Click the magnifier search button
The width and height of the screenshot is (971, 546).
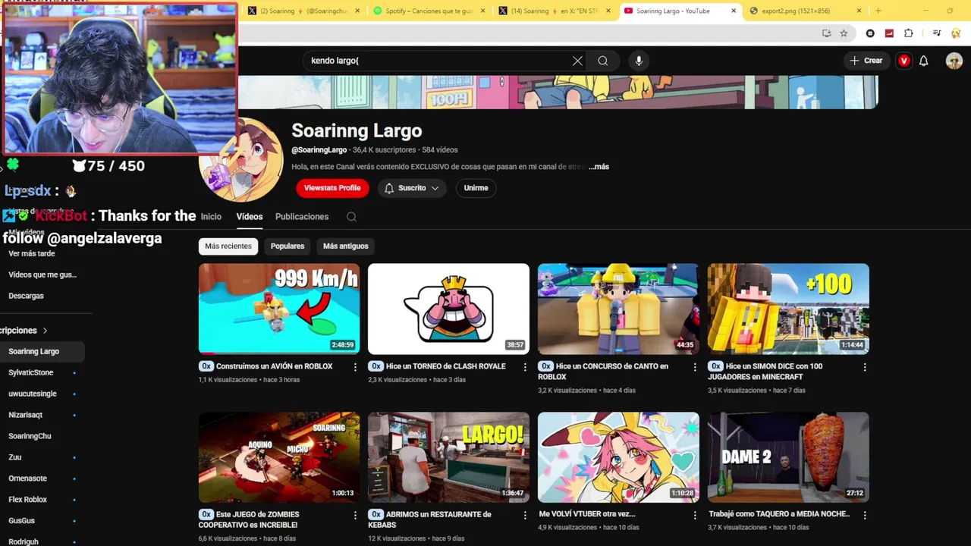[x=603, y=61]
